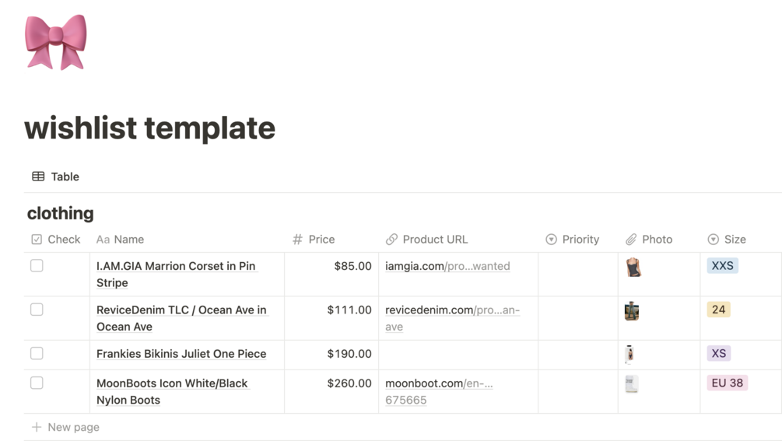Toggle the Frankies Bikinis row checkbox

37,353
